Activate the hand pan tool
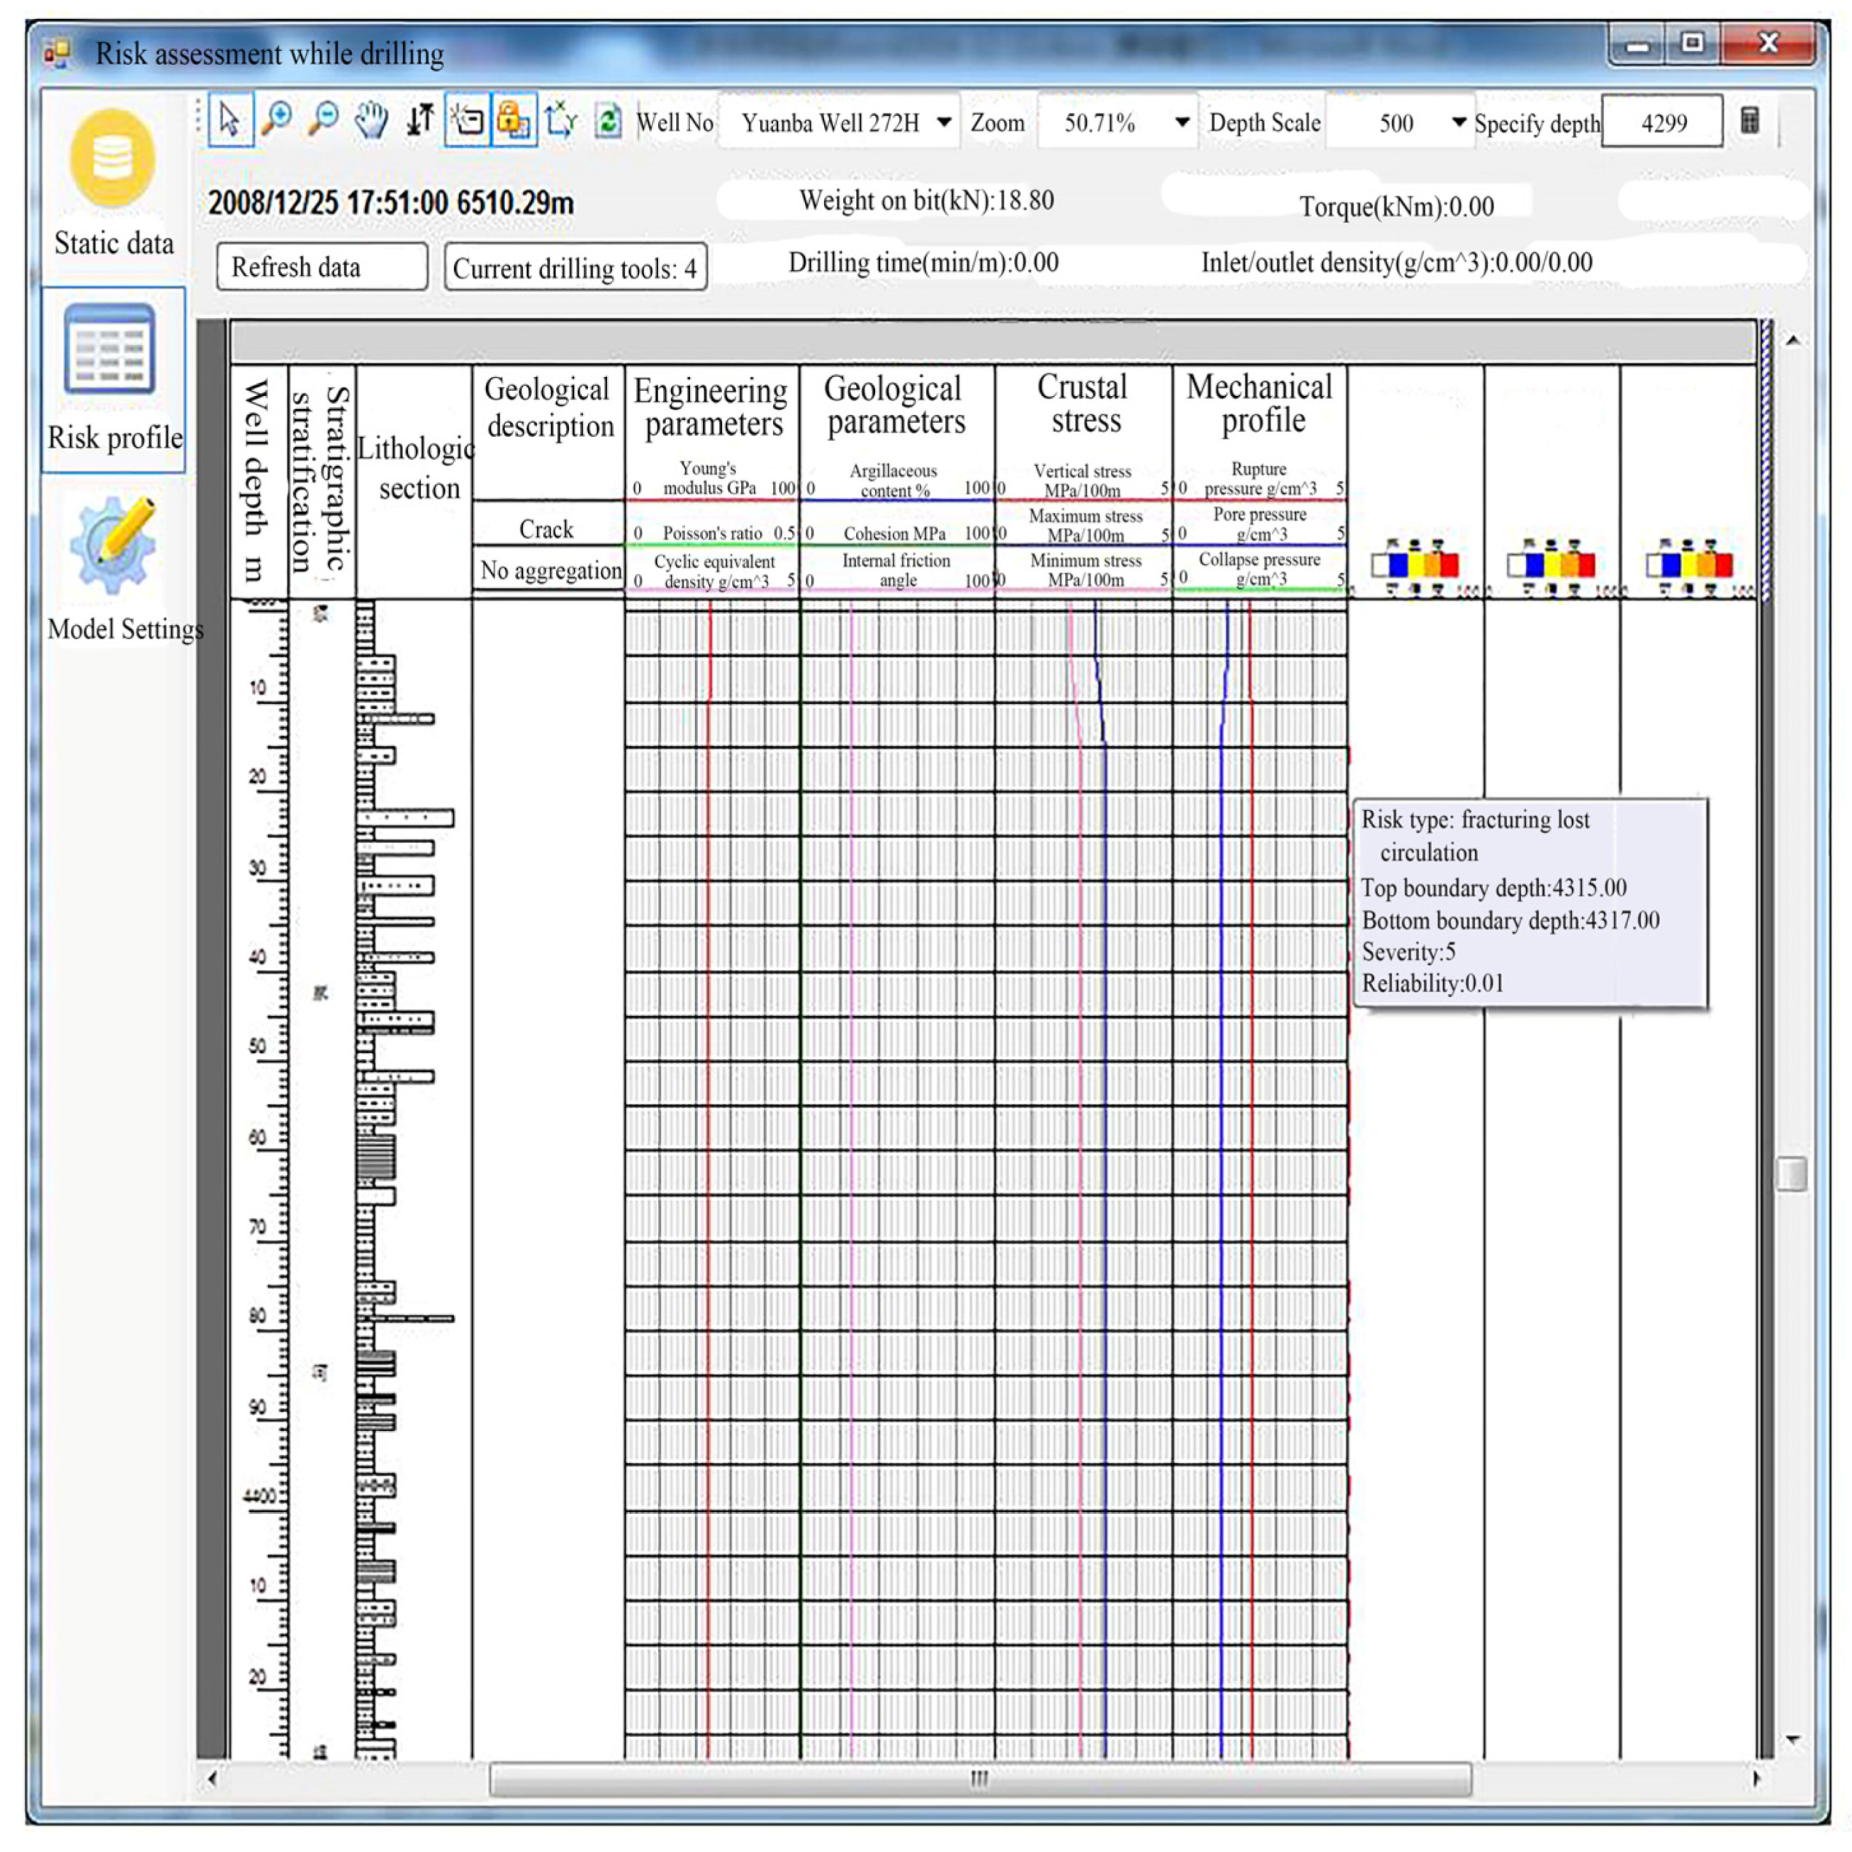 [x=371, y=120]
